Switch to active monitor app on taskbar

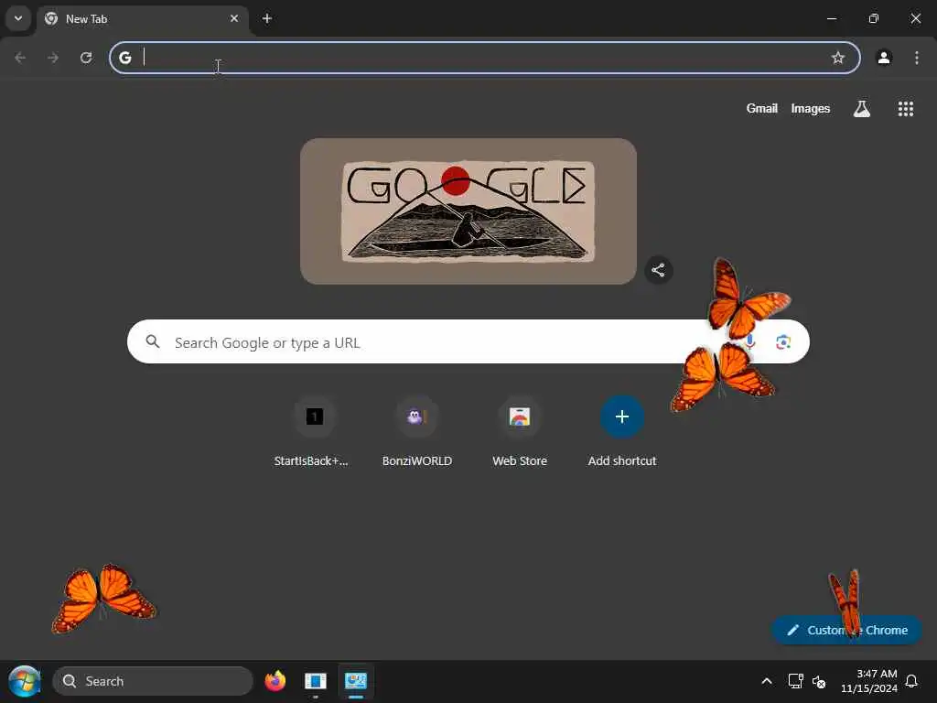coord(356,681)
